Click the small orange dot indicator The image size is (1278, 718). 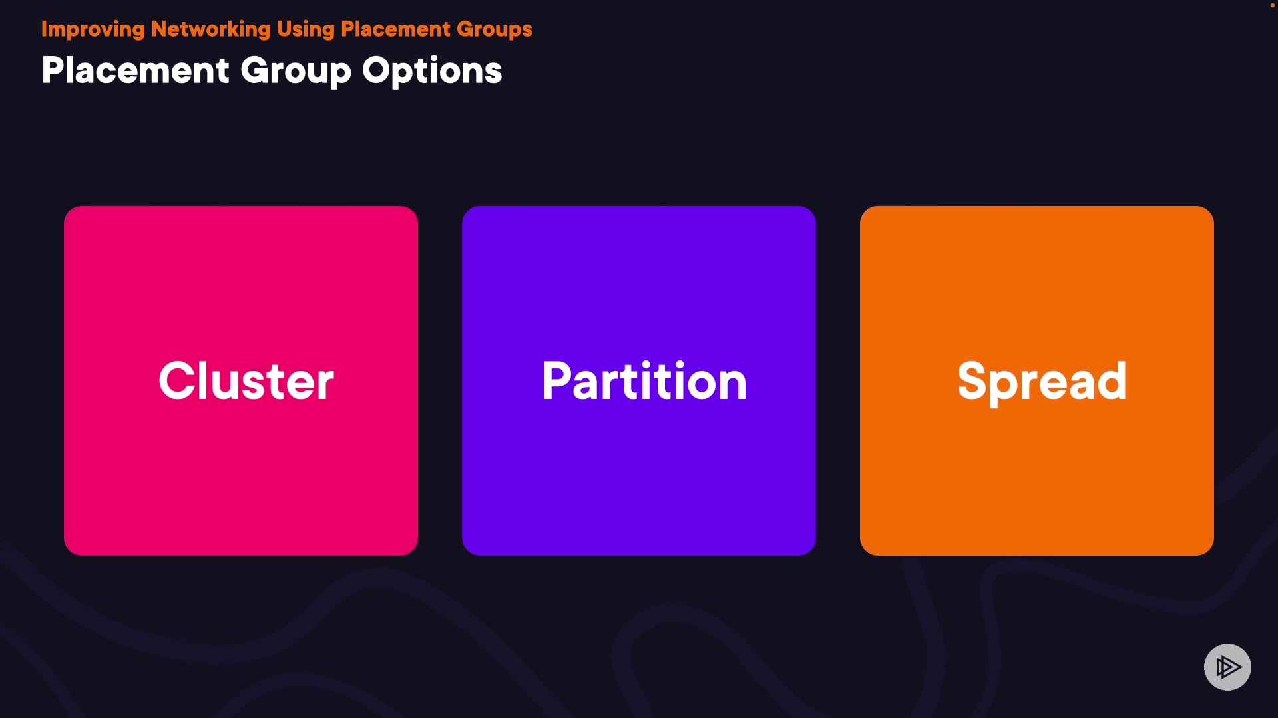coord(1272,5)
